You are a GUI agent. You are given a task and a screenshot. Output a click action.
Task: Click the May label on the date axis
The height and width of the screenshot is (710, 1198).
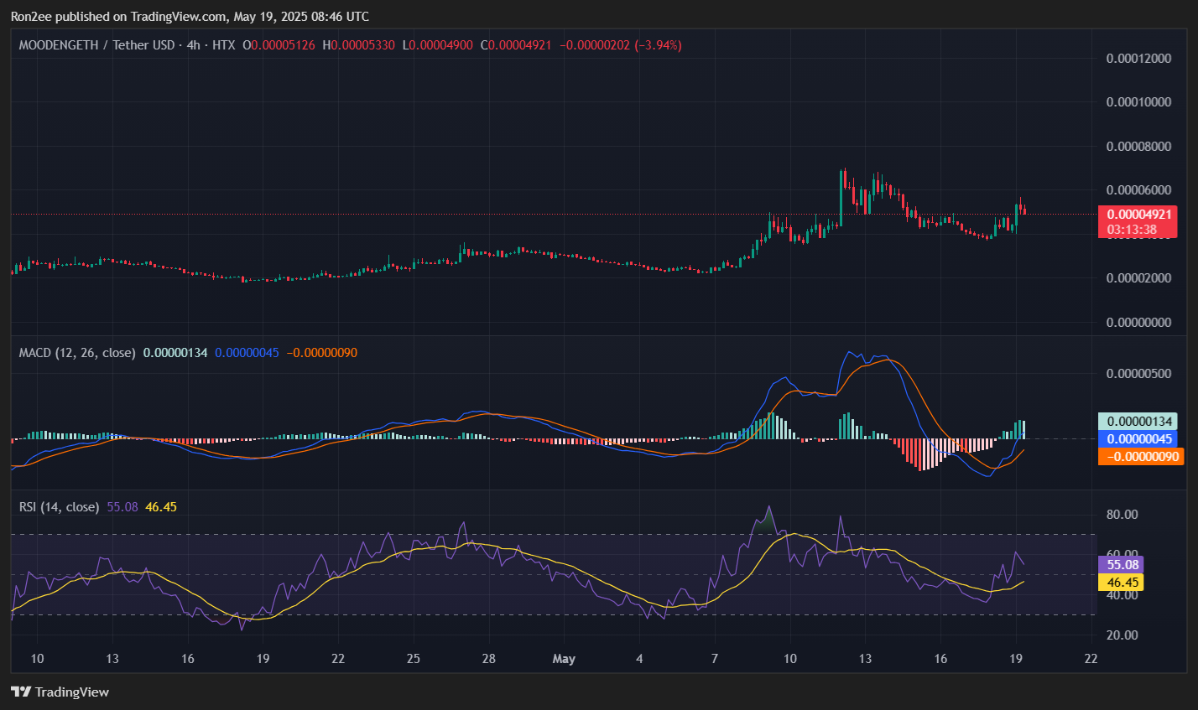coord(564,659)
